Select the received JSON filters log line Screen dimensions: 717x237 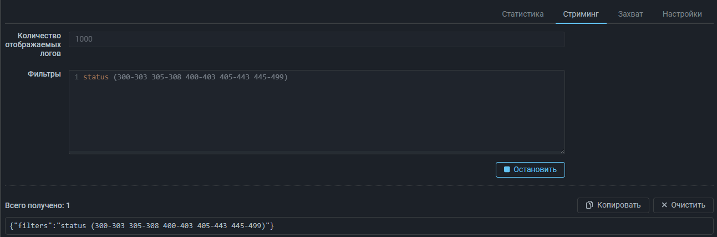[143, 226]
